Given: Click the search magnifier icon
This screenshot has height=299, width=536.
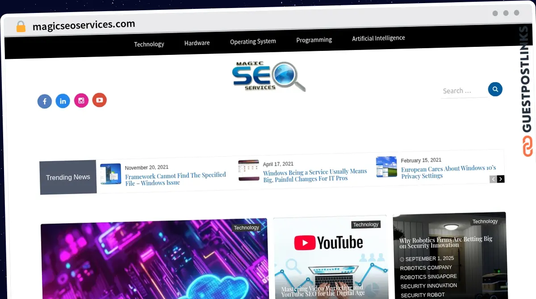Looking at the screenshot, I should click(495, 89).
